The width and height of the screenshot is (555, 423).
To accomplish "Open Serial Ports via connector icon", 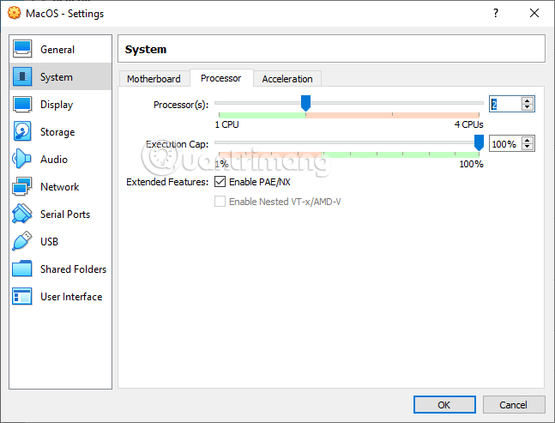I will (x=22, y=214).
